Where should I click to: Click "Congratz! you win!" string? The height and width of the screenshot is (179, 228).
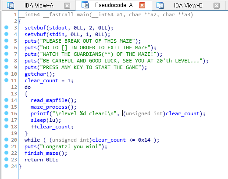tap(71, 146)
